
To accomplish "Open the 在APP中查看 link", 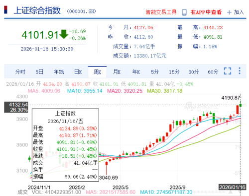I will (206, 12).
